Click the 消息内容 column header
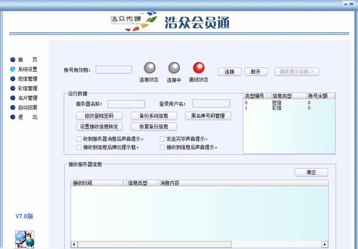The image size is (358, 249). [244, 183]
